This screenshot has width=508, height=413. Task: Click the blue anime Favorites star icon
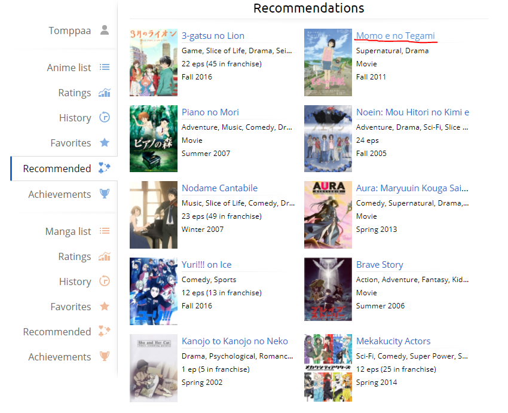(105, 142)
